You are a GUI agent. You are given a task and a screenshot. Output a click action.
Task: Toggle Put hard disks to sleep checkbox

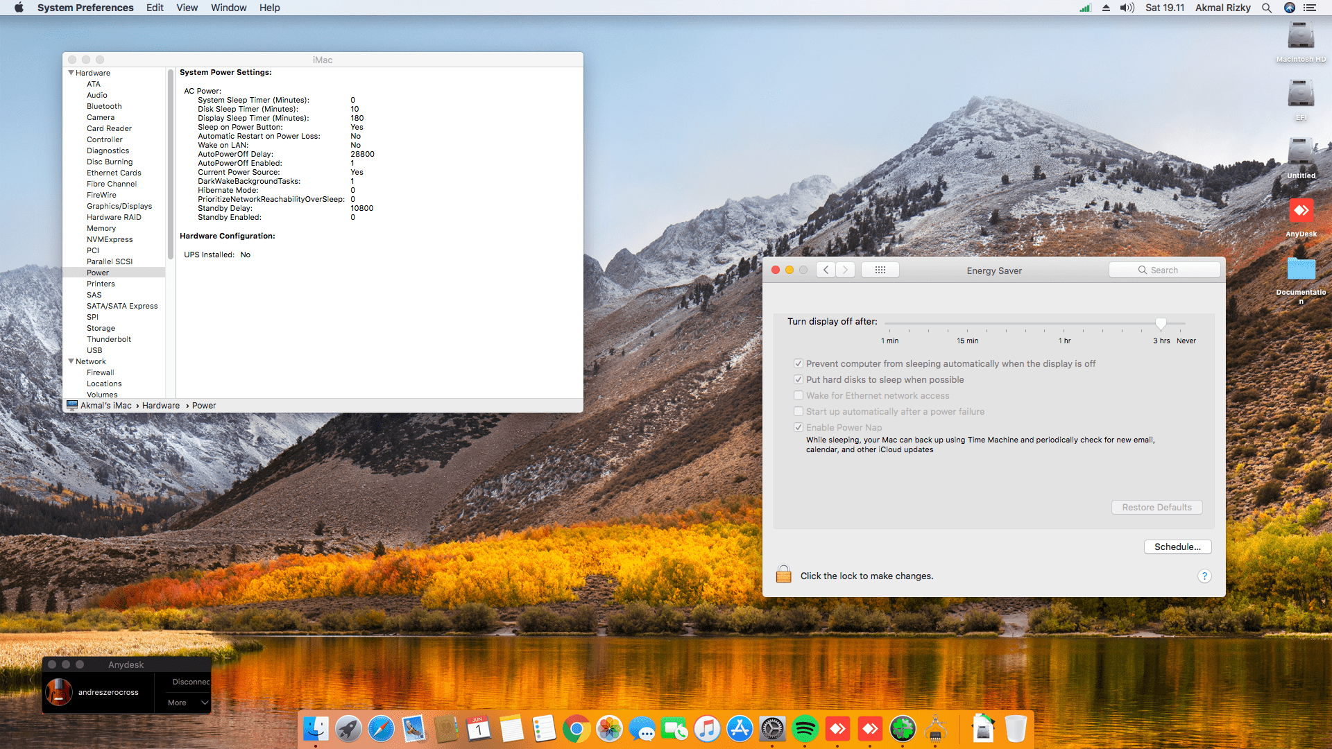click(799, 379)
